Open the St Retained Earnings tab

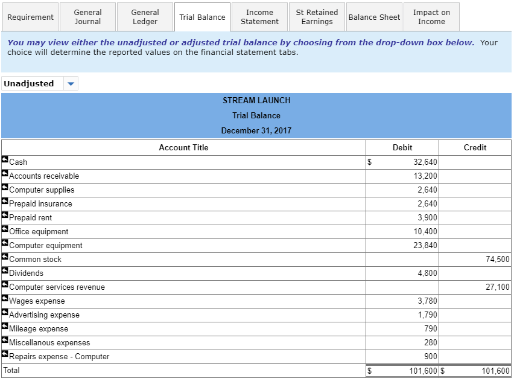coord(317,17)
